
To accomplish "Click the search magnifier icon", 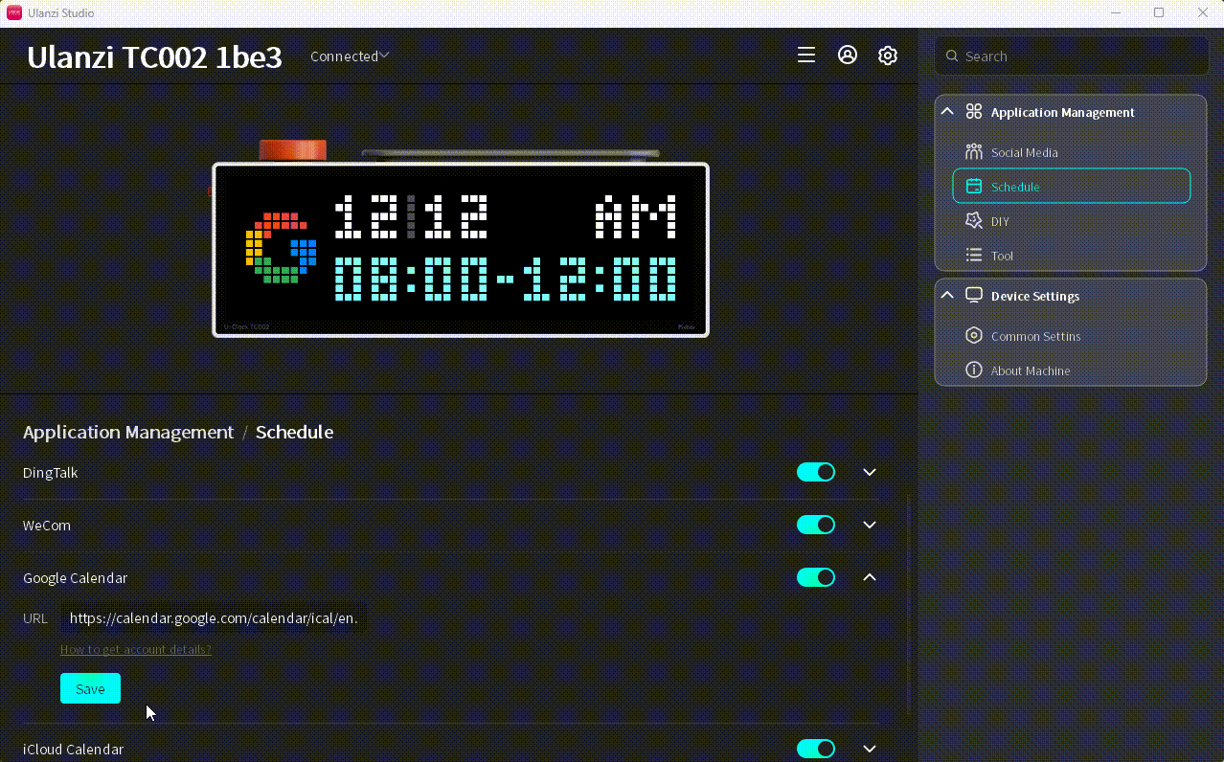I will [x=952, y=56].
